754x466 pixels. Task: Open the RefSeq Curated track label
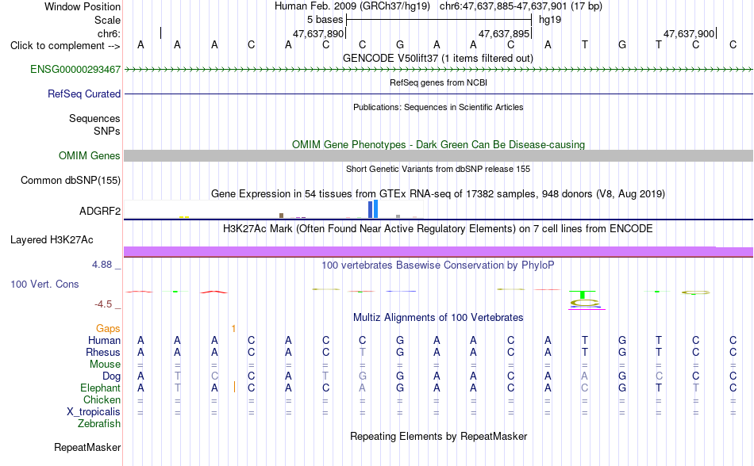[83, 94]
